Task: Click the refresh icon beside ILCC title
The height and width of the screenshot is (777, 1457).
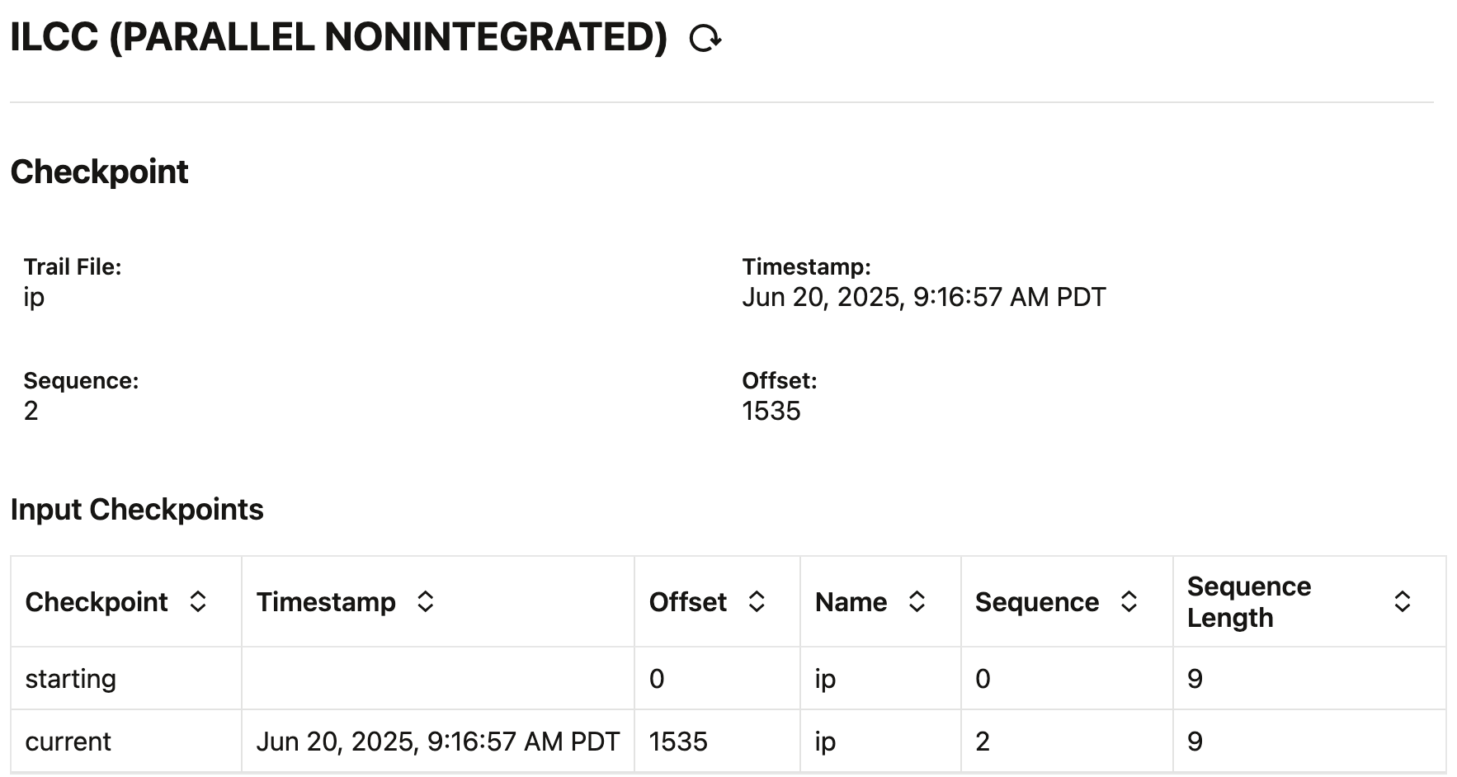Action: [705, 38]
